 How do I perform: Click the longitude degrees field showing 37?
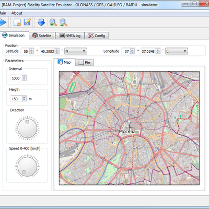pyautogui.click(x=126, y=51)
